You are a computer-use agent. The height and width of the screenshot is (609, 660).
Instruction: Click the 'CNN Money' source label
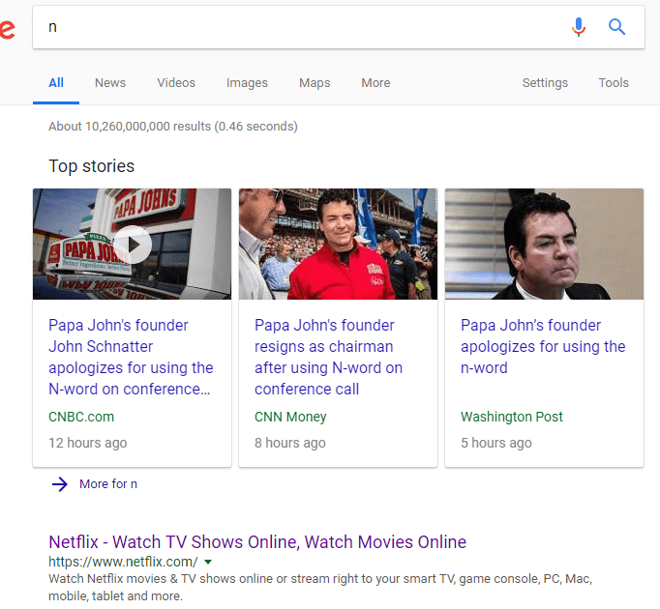click(x=290, y=417)
